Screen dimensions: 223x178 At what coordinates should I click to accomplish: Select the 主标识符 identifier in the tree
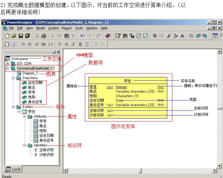(46, 150)
